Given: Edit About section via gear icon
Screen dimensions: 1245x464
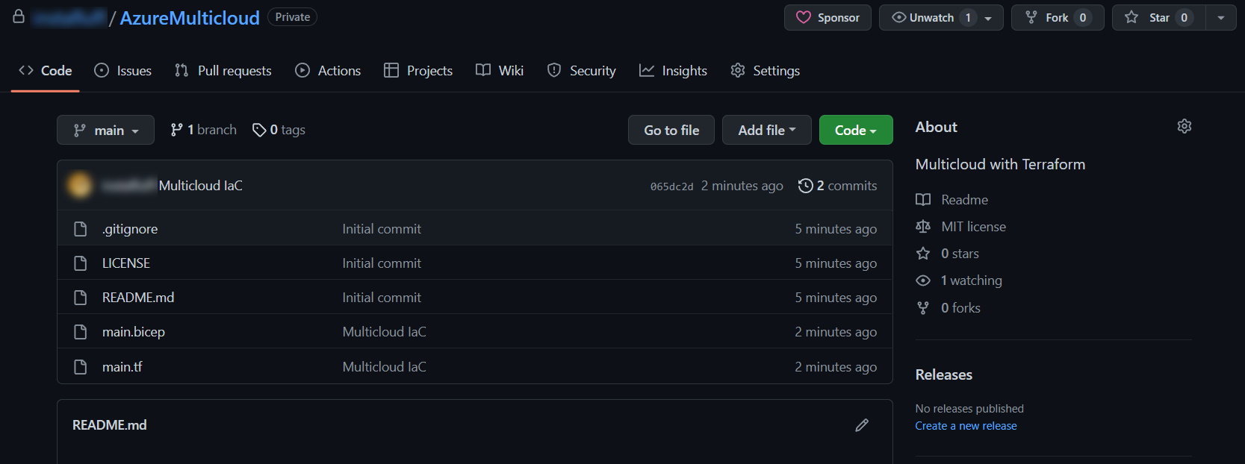Looking at the screenshot, I should tap(1185, 126).
